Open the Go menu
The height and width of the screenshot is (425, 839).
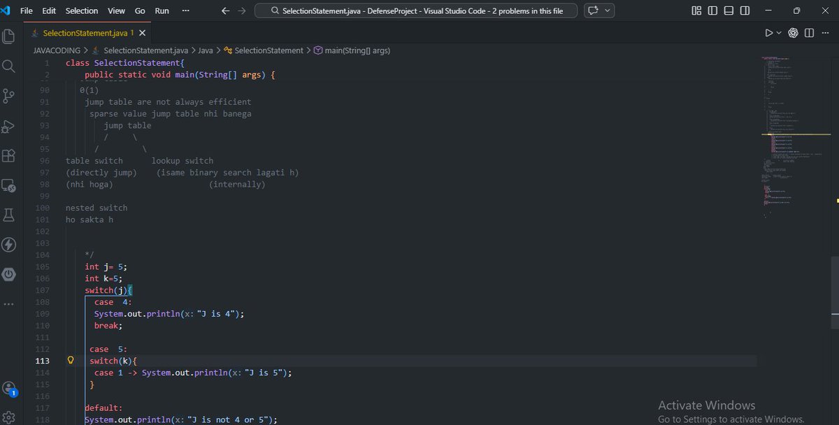click(140, 10)
